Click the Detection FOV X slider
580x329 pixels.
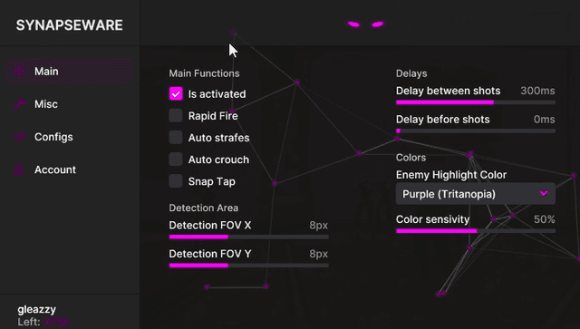248,237
